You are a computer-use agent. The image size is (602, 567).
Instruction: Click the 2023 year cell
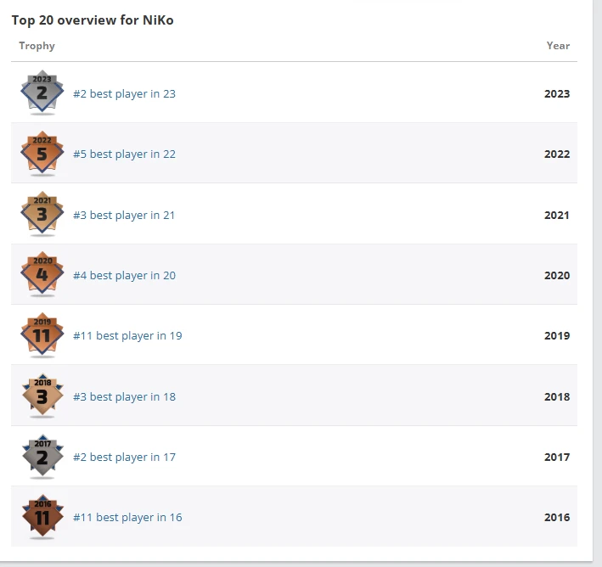(x=557, y=94)
